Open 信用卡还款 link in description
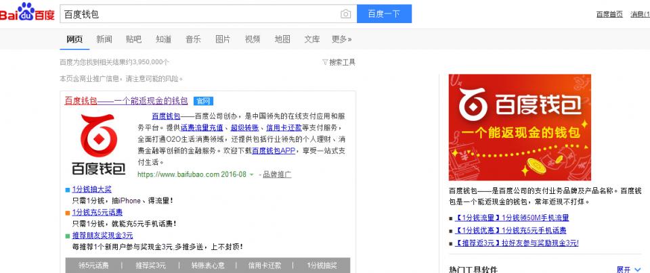Screen dimensions: 650x273 [284, 128]
